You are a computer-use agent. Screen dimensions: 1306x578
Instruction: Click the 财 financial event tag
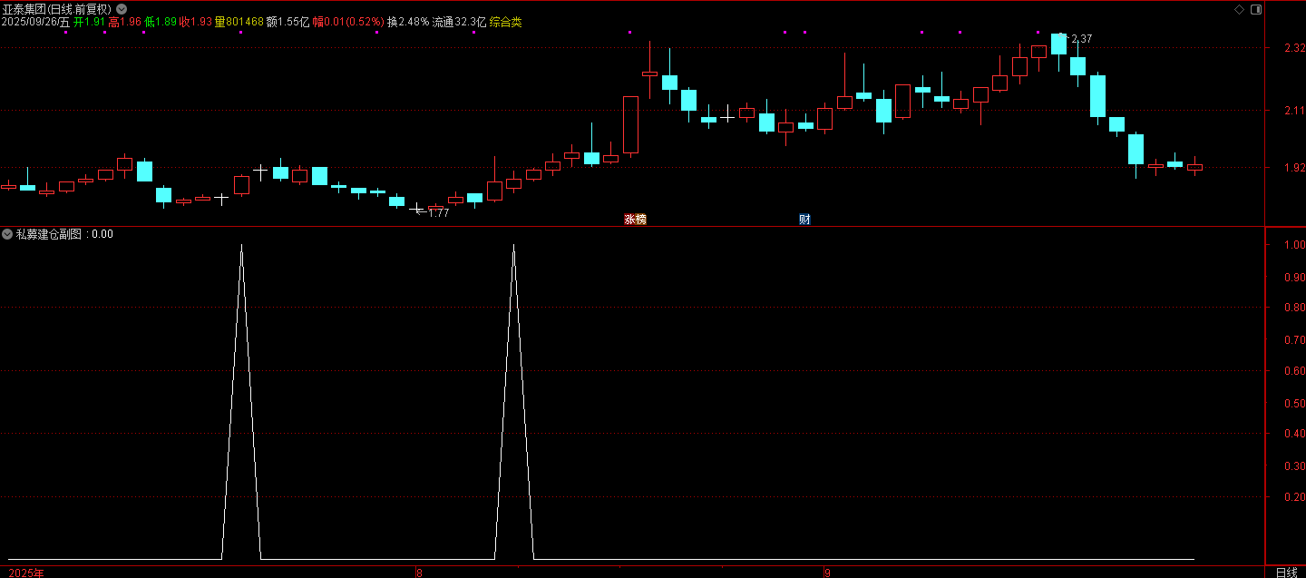[x=804, y=220]
